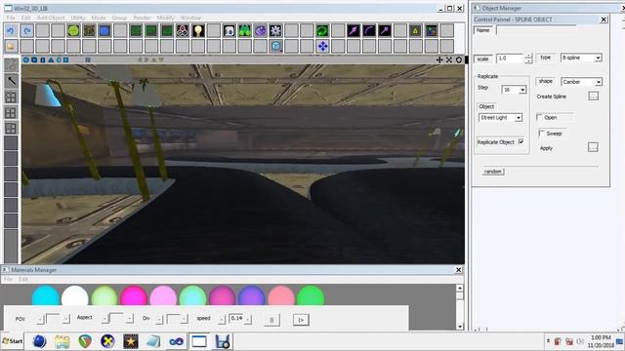
Task: Click the viewport circle icon at top right
Action: pyautogui.click(x=459, y=59)
